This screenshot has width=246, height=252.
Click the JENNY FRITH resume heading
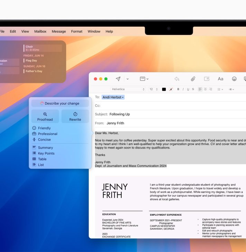click(115, 191)
